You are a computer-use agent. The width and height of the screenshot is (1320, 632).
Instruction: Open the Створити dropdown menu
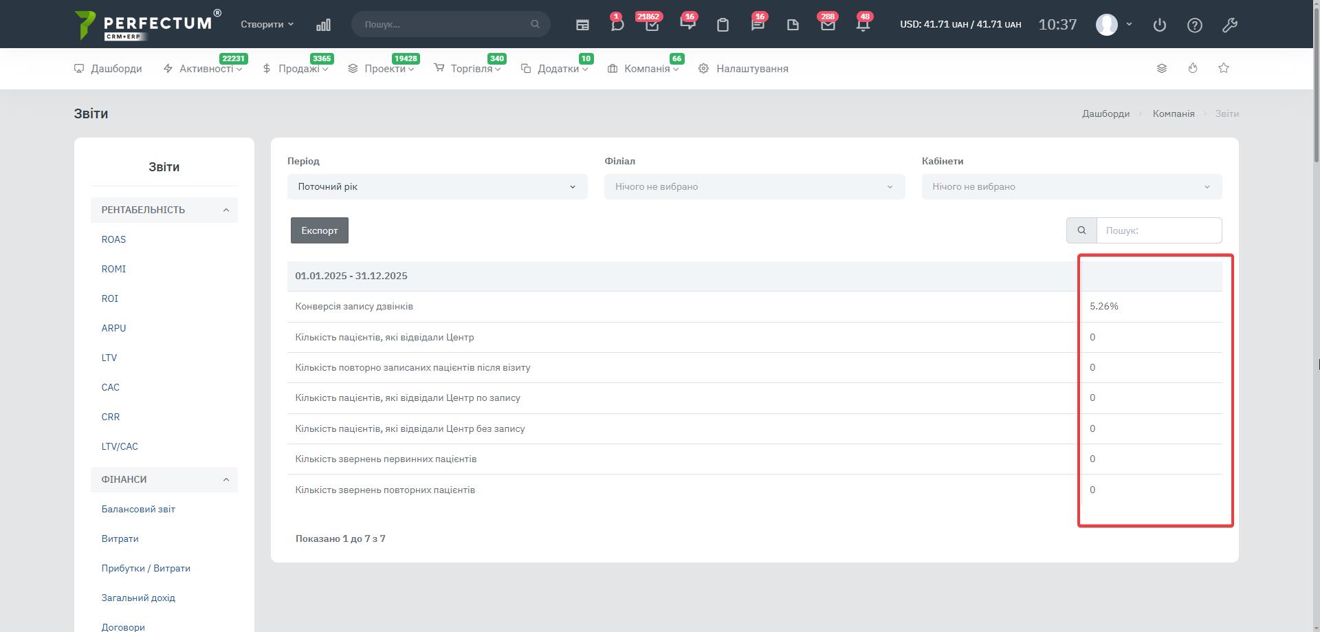point(267,24)
